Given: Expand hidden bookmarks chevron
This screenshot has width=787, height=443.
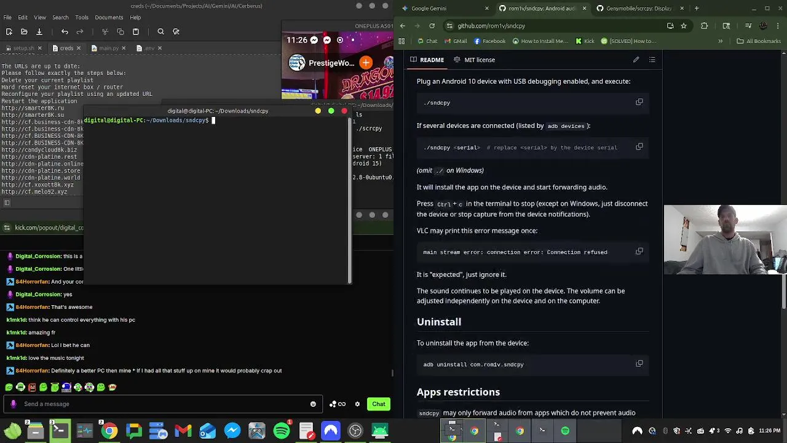Looking at the screenshot, I should [x=721, y=41].
